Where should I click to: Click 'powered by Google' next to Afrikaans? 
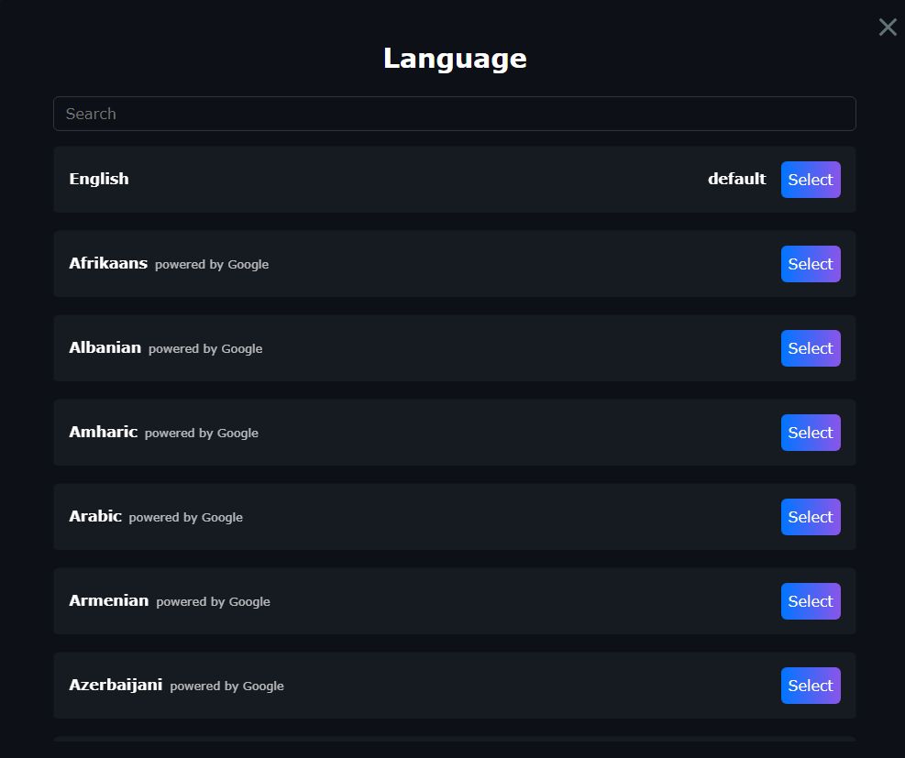(x=212, y=264)
